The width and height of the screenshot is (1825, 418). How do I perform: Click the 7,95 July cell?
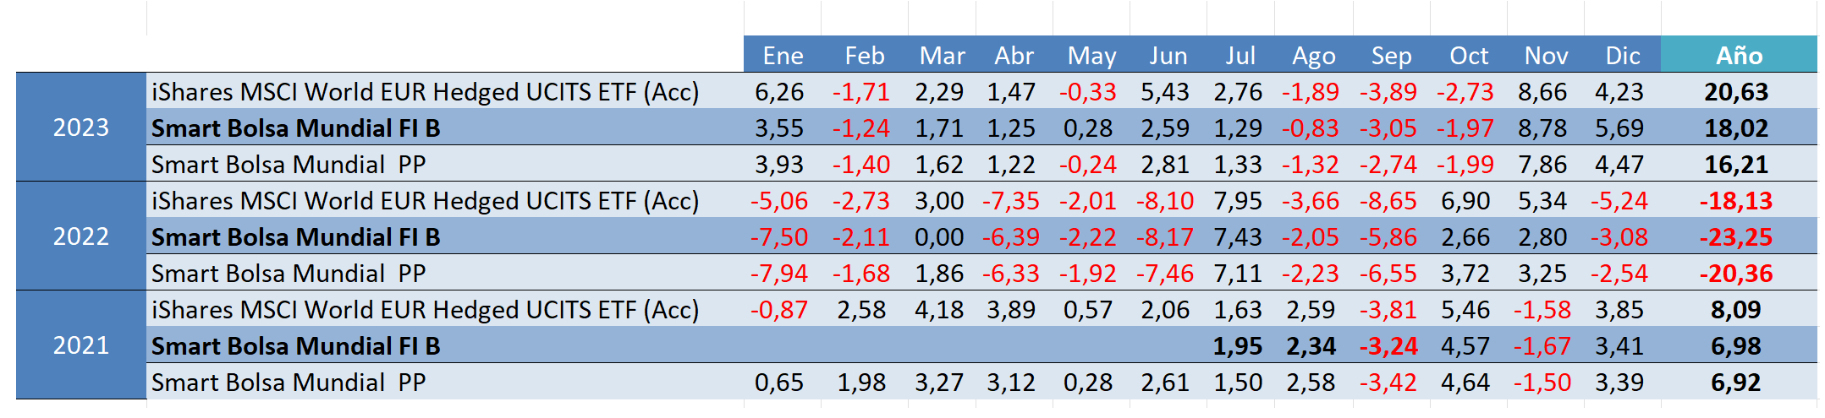coord(1238,201)
